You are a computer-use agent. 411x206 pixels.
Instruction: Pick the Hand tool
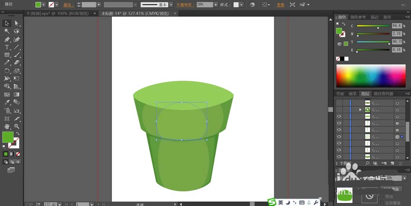point(7,126)
